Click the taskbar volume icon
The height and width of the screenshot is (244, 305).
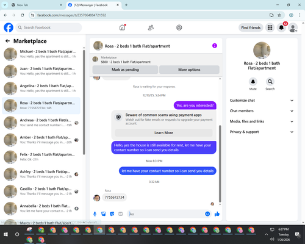pos(272,239)
